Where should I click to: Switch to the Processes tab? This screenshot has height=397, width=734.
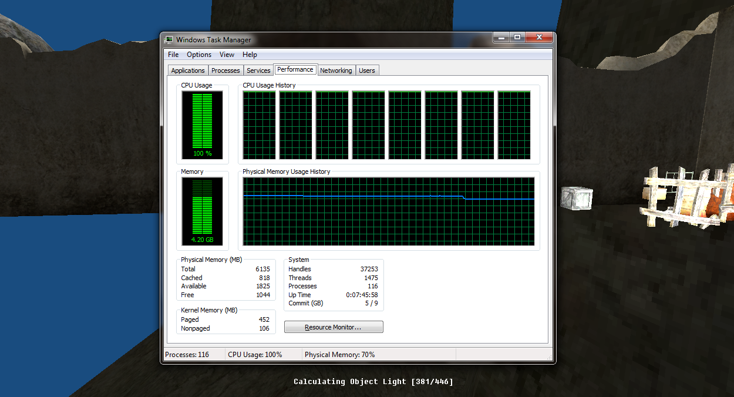pos(225,70)
